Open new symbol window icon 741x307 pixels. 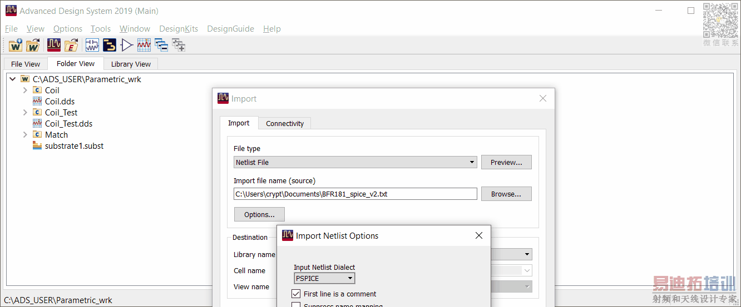[x=127, y=45]
